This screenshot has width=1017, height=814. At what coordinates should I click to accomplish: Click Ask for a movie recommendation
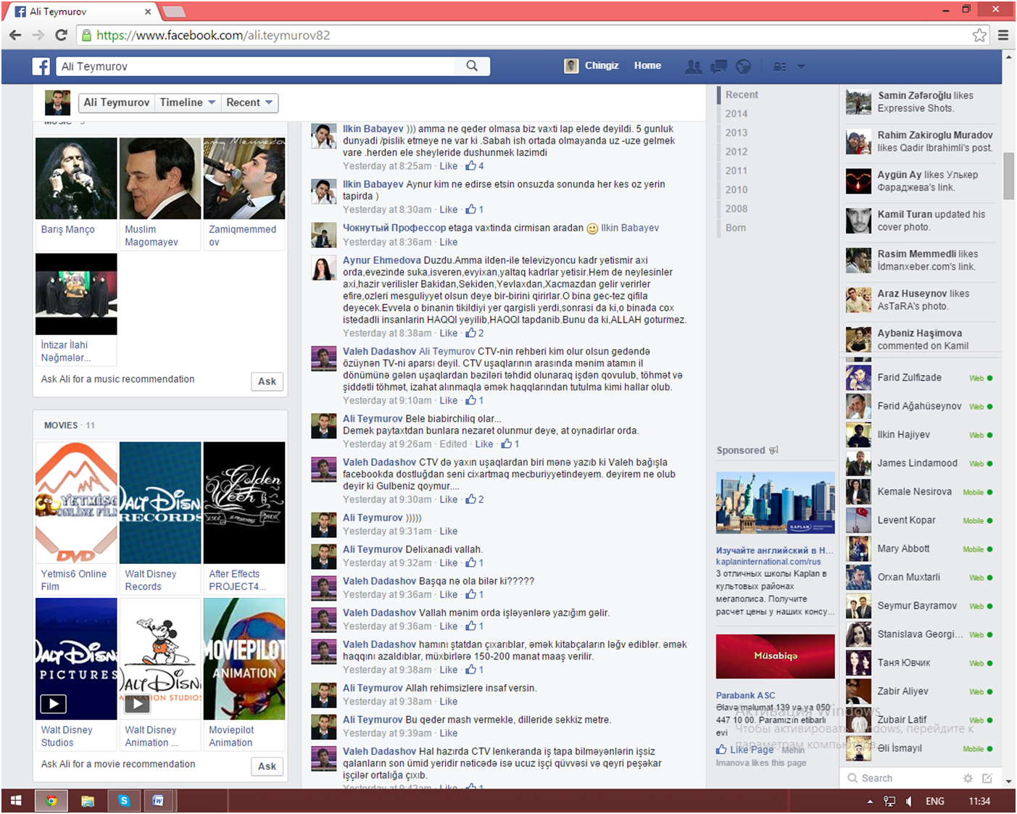[x=267, y=766]
